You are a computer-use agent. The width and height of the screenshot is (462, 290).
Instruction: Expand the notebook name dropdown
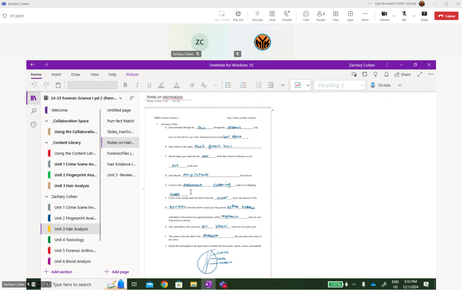pos(121,98)
